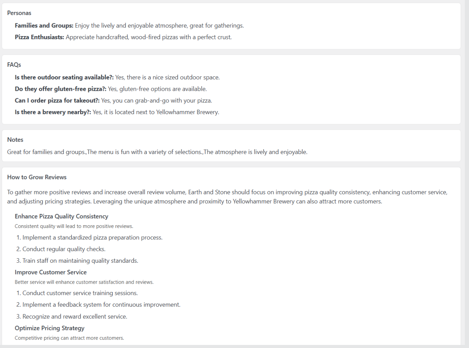469x348 pixels.
Task: Click the Personas section heading
Action: [19, 13]
